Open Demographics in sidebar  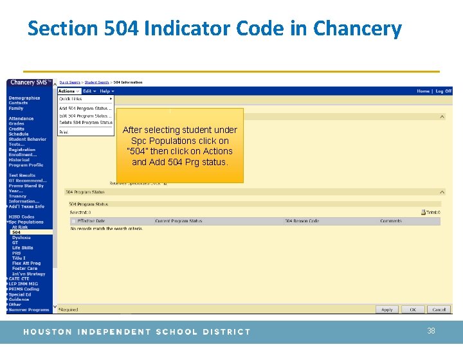24,98
